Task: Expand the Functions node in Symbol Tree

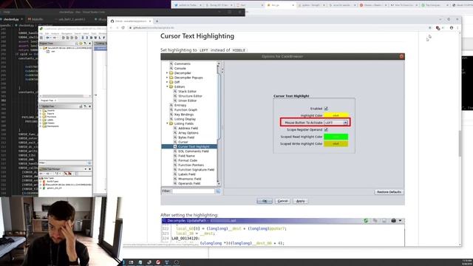Action: [x=41, y=117]
